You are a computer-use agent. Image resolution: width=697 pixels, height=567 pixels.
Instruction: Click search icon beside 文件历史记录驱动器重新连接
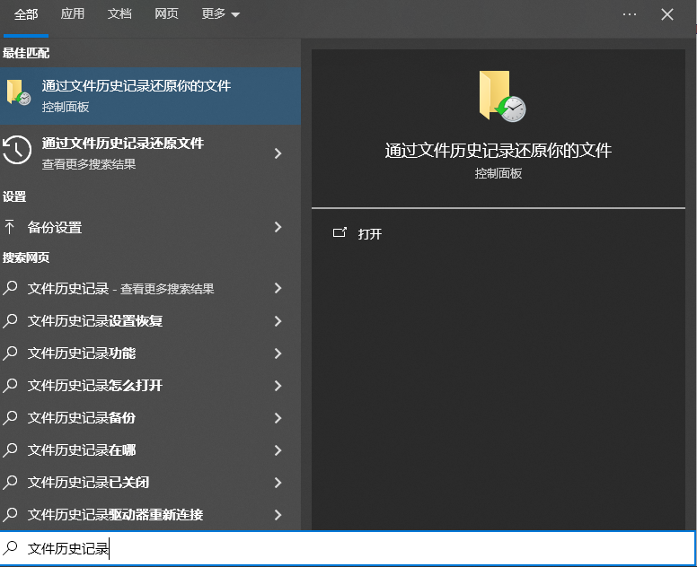coord(10,515)
